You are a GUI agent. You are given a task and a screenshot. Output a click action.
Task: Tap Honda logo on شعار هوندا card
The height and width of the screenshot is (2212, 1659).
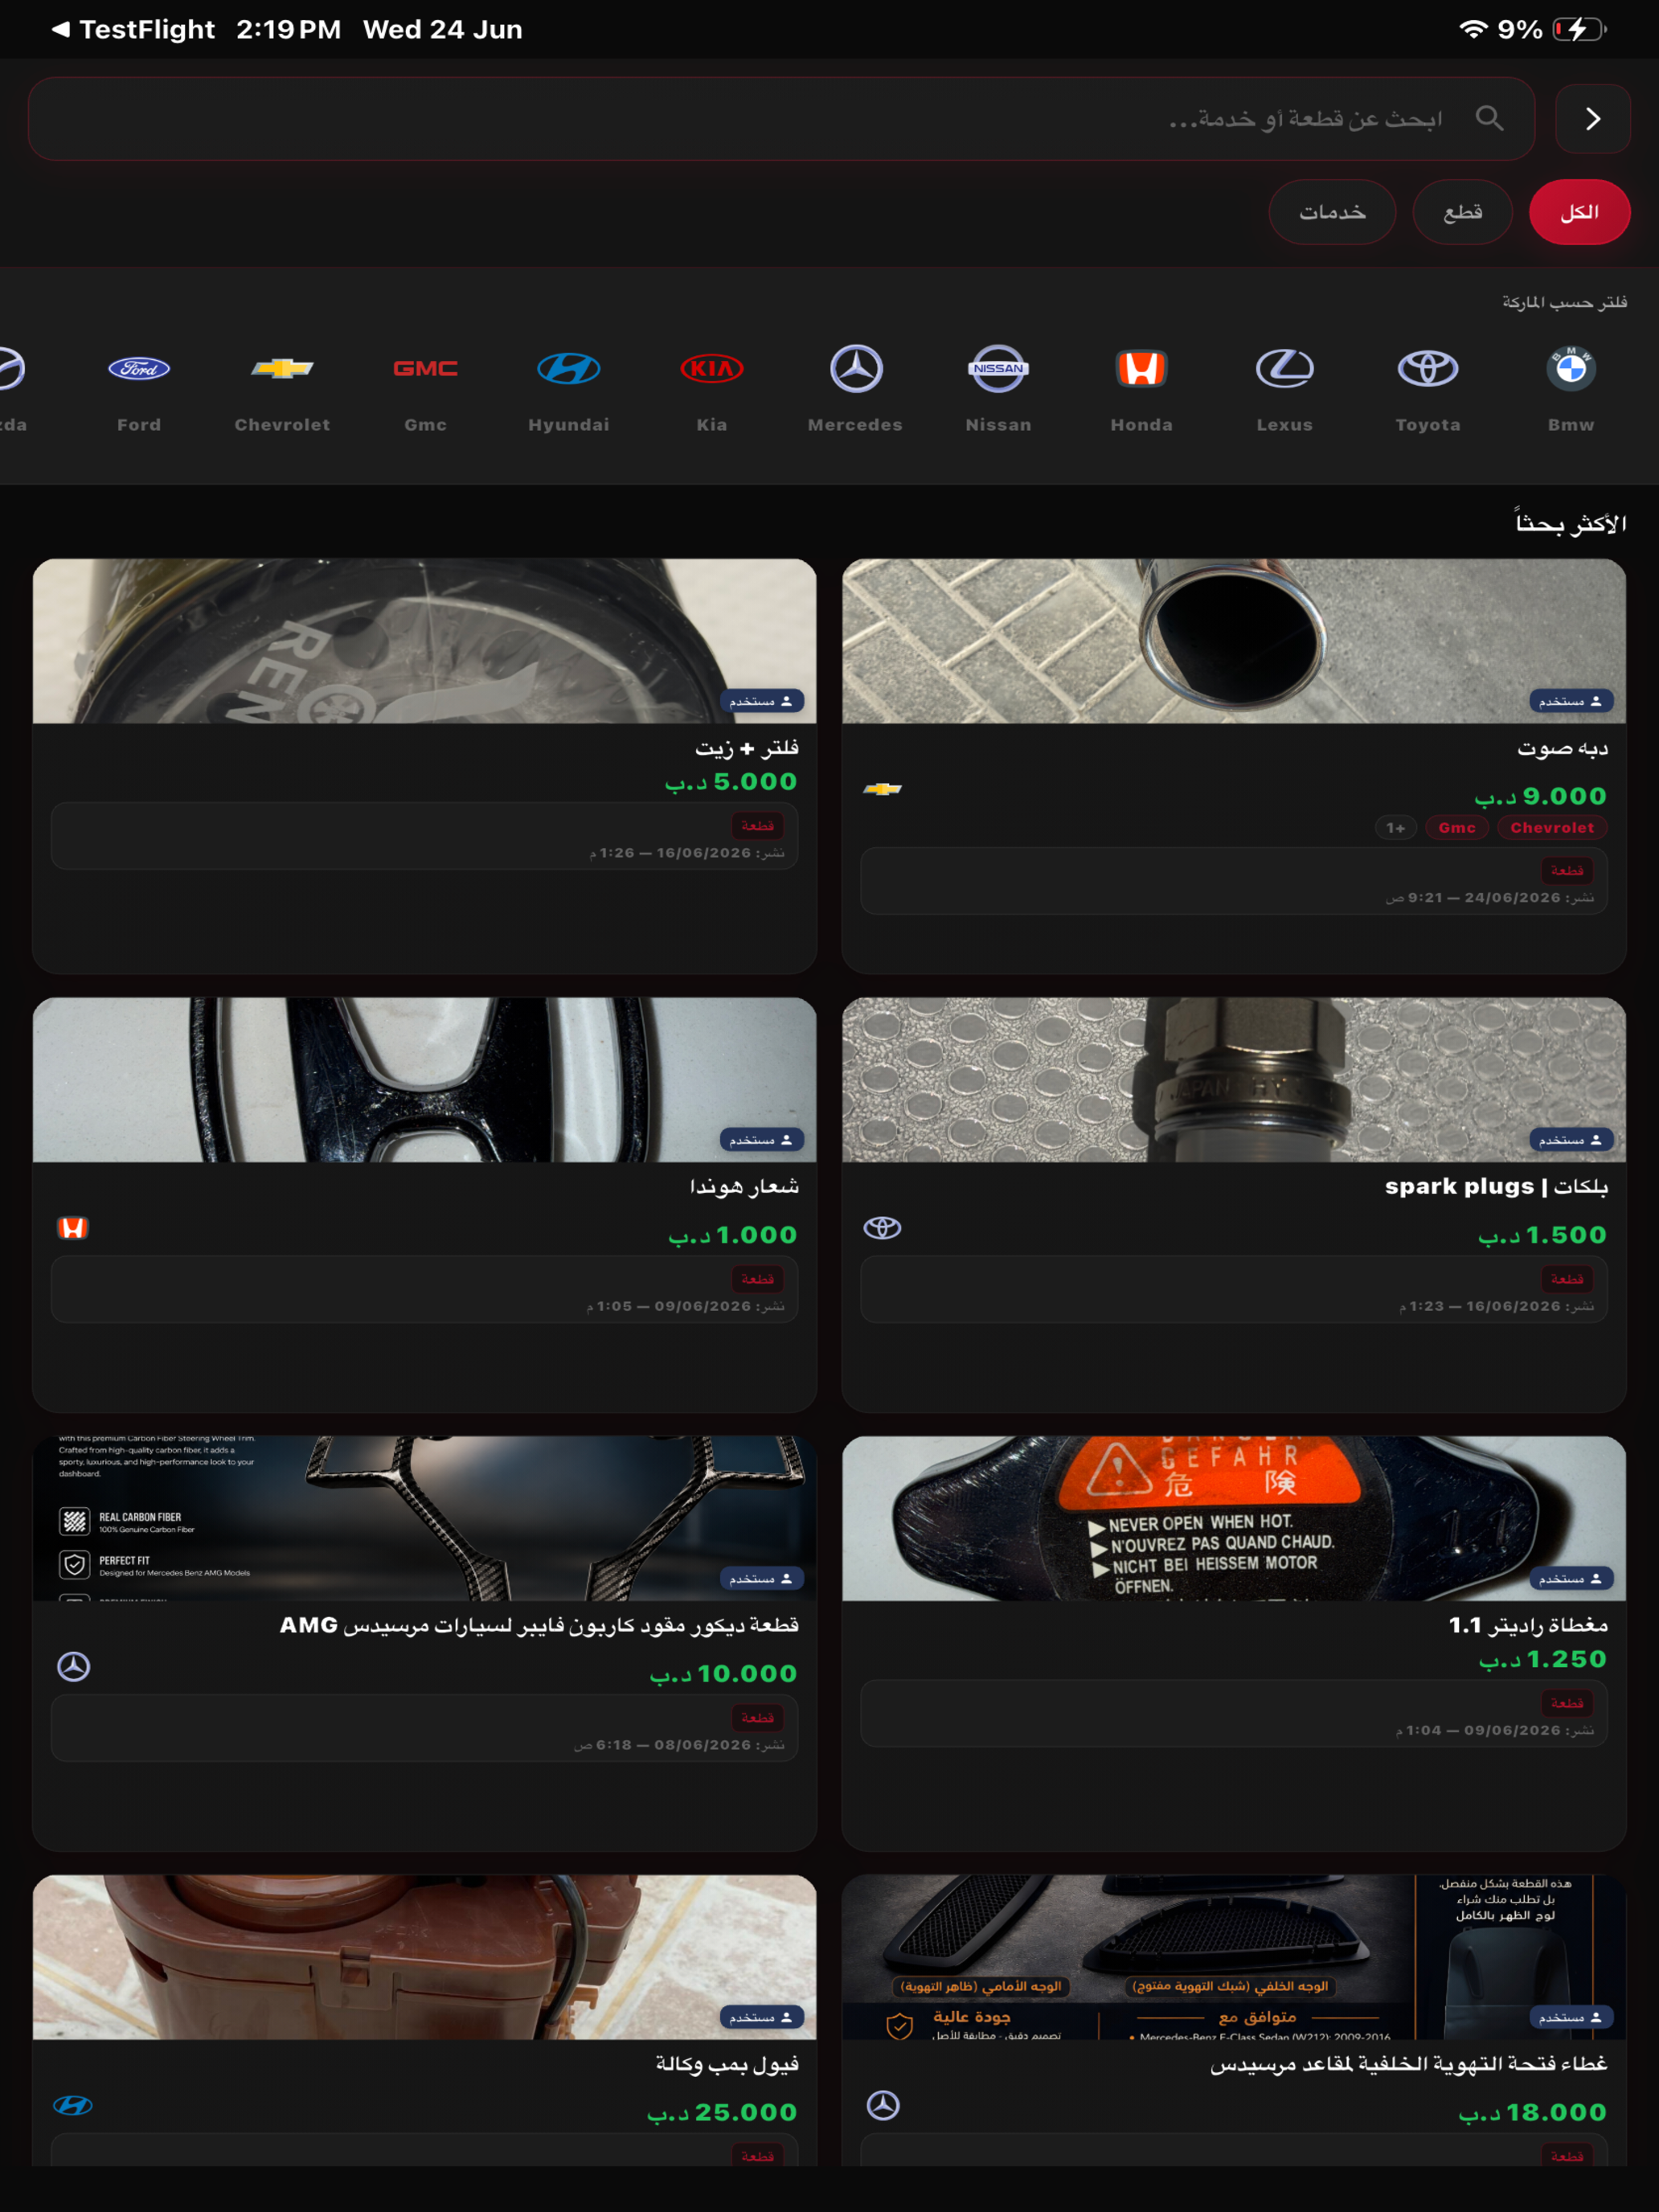pos(73,1227)
